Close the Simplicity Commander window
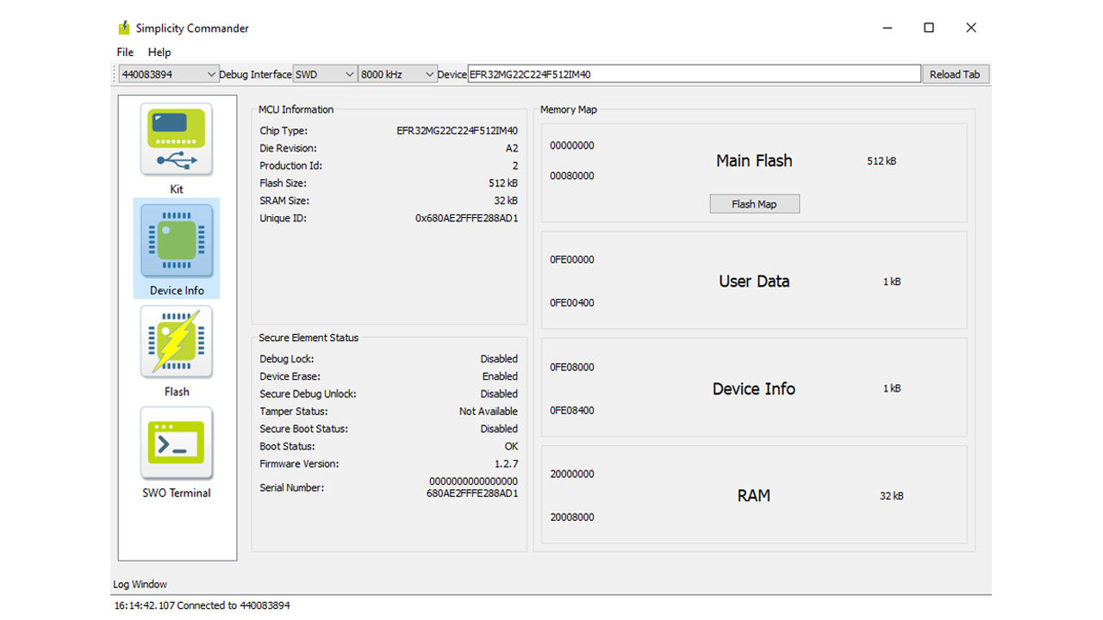Image resolution: width=1103 pixels, height=620 pixels. click(x=971, y=28)
